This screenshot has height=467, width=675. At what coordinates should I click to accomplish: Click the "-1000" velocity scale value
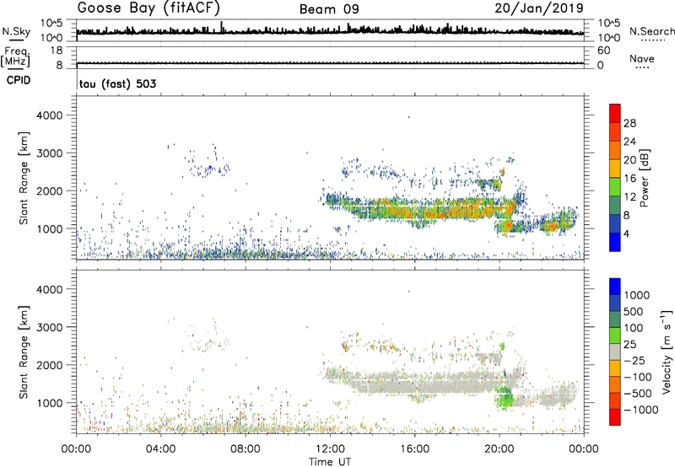(641, 410)
